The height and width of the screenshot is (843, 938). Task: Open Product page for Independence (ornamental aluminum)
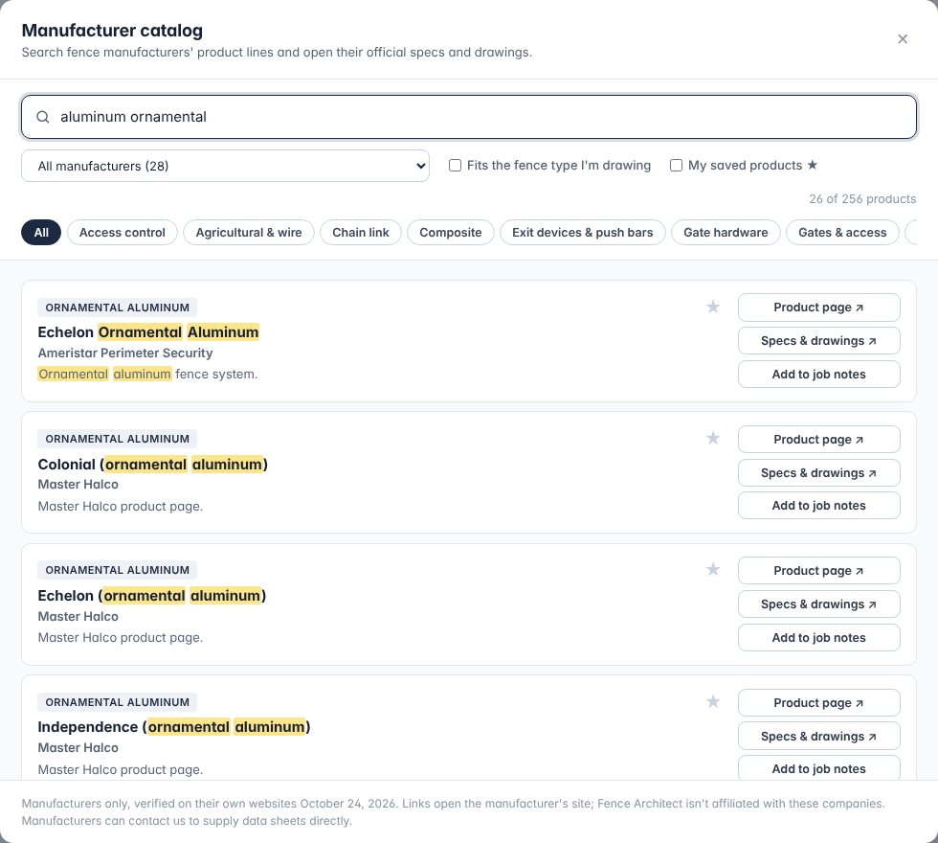pyautogui.click(x=819, y=703)
